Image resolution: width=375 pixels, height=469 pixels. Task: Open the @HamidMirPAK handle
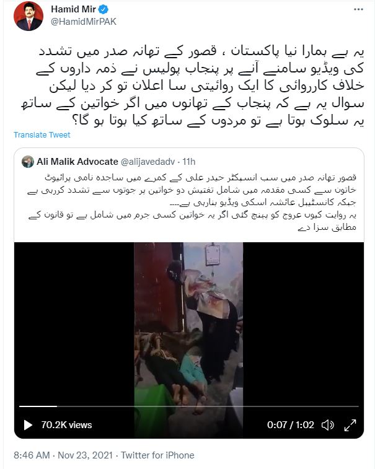click(84, 22)
